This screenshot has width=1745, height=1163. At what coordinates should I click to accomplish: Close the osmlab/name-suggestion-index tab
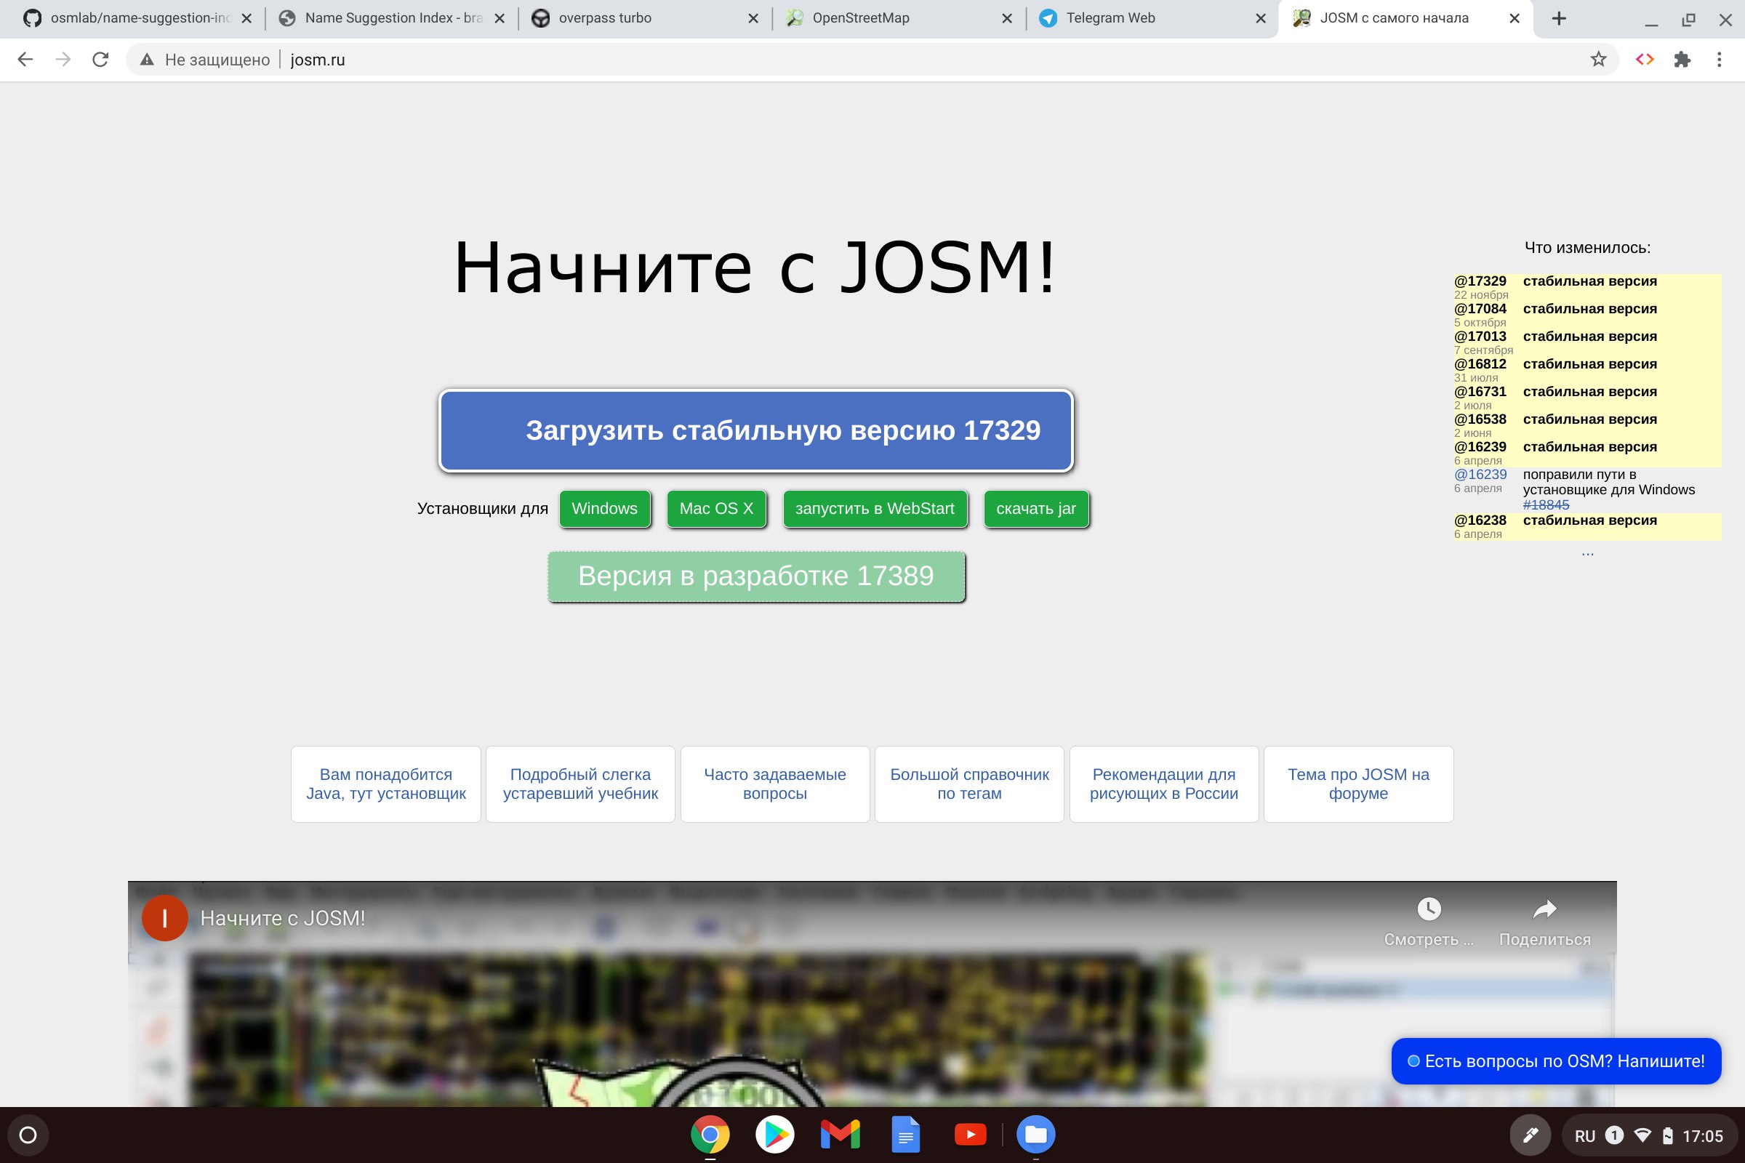coord(246,19)
